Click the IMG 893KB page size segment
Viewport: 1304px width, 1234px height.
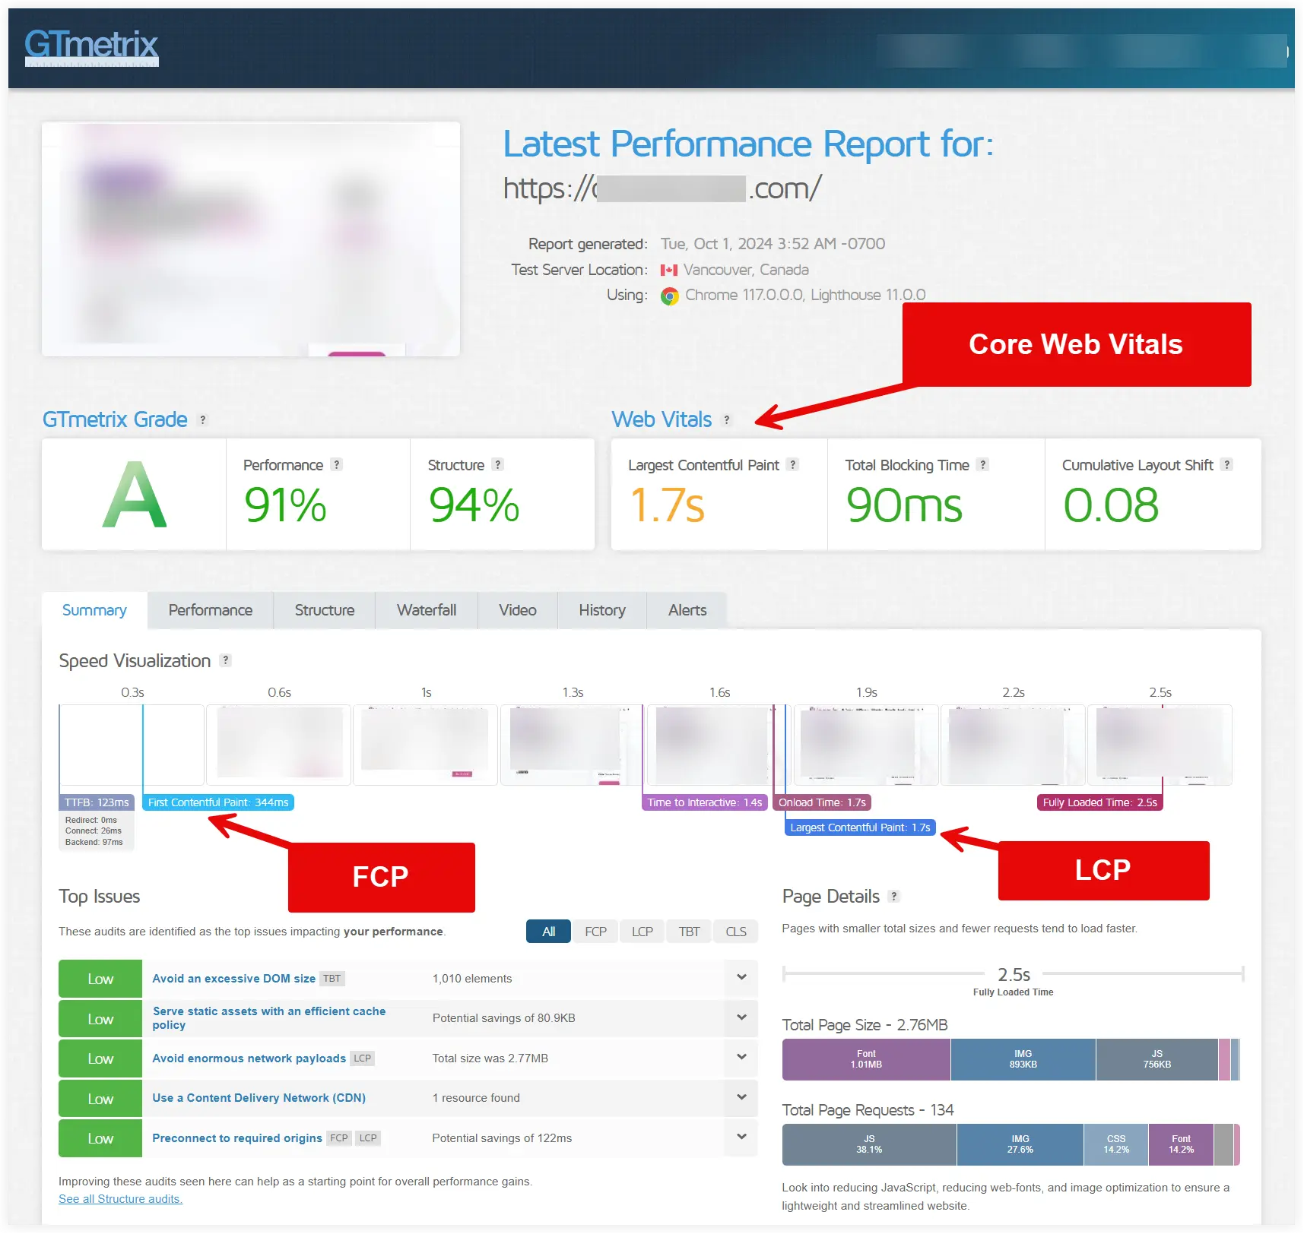(1023, 1059)
